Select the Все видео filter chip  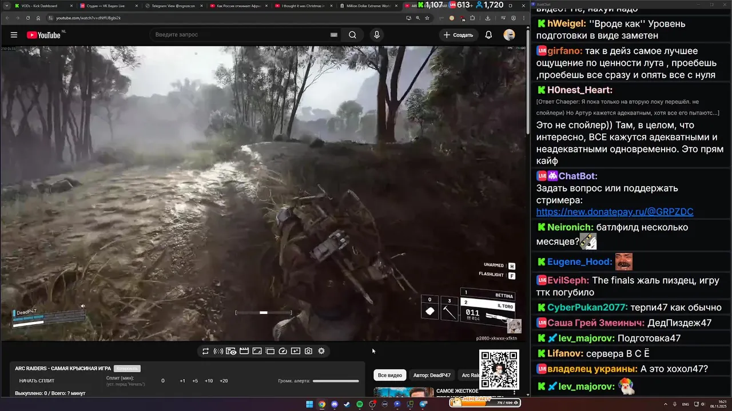tap(391, 375)
